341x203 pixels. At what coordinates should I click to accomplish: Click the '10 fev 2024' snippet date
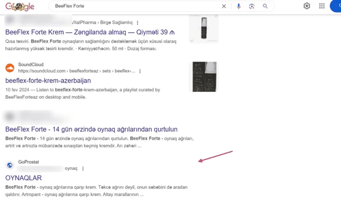click(17, 90)
